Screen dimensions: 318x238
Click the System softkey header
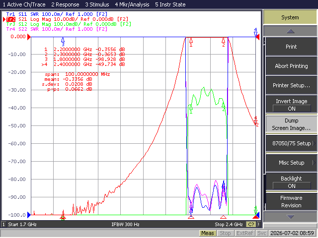[290, 17]
